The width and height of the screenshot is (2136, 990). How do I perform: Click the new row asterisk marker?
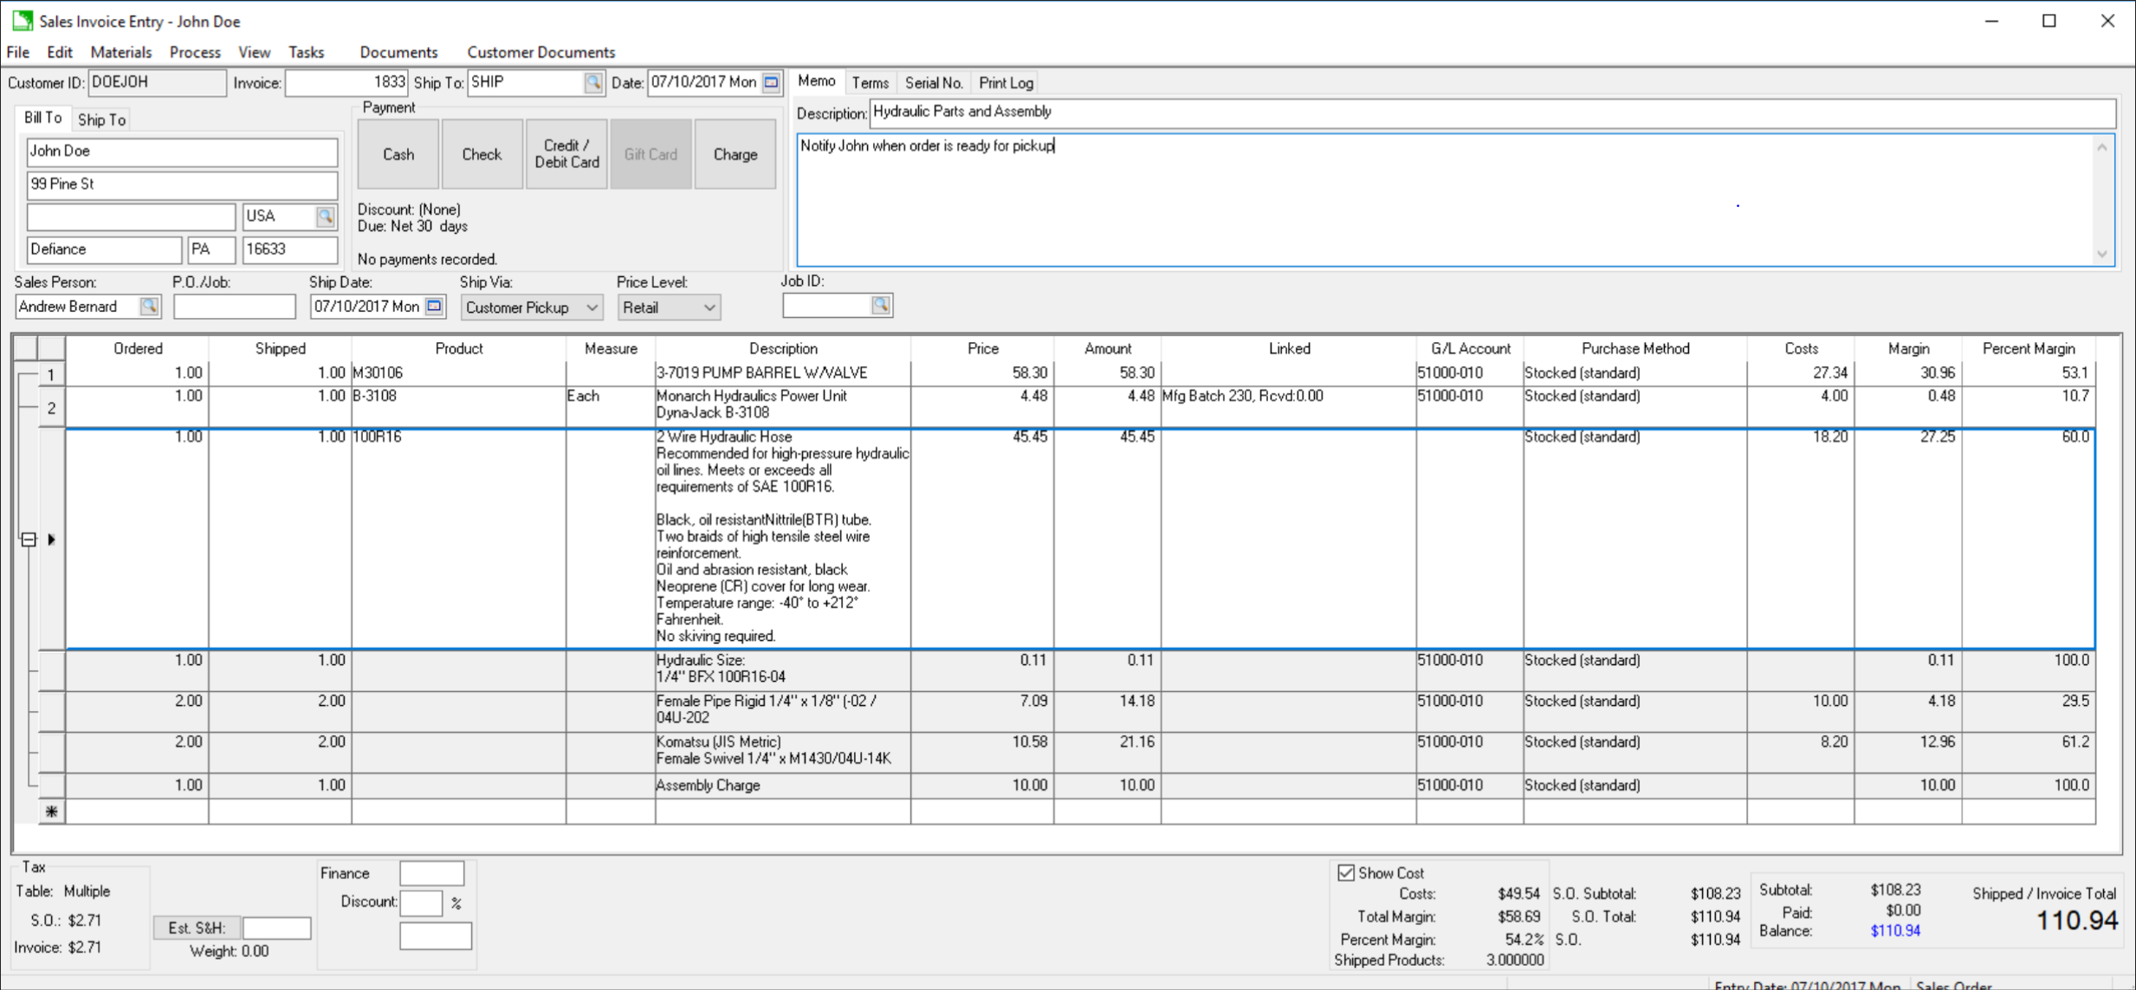click(52, 812)
